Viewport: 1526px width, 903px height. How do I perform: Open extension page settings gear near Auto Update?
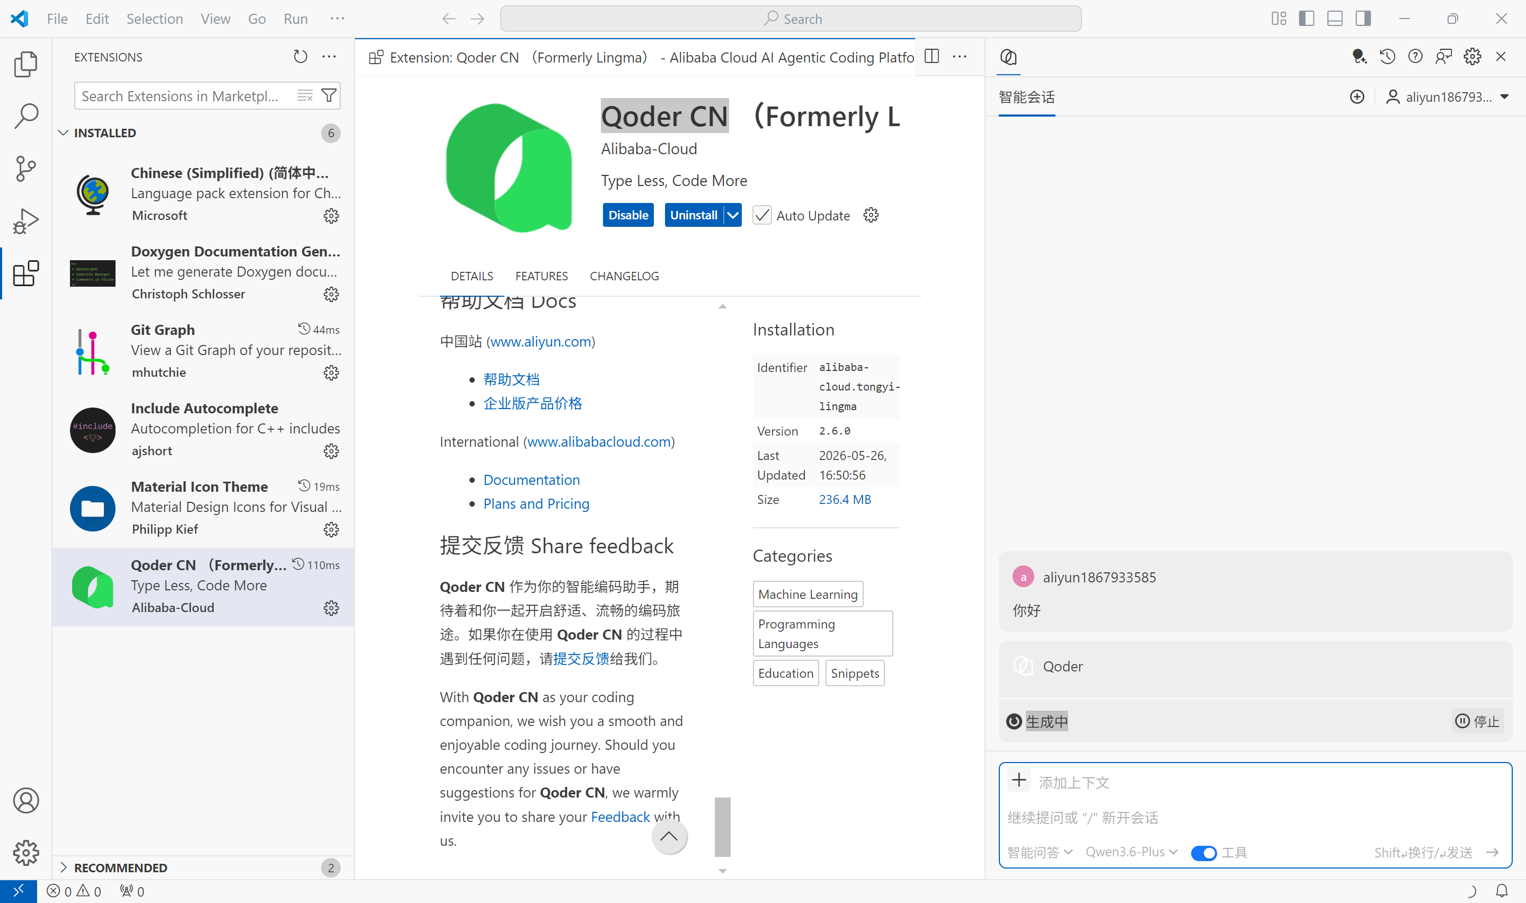(871, 215)
